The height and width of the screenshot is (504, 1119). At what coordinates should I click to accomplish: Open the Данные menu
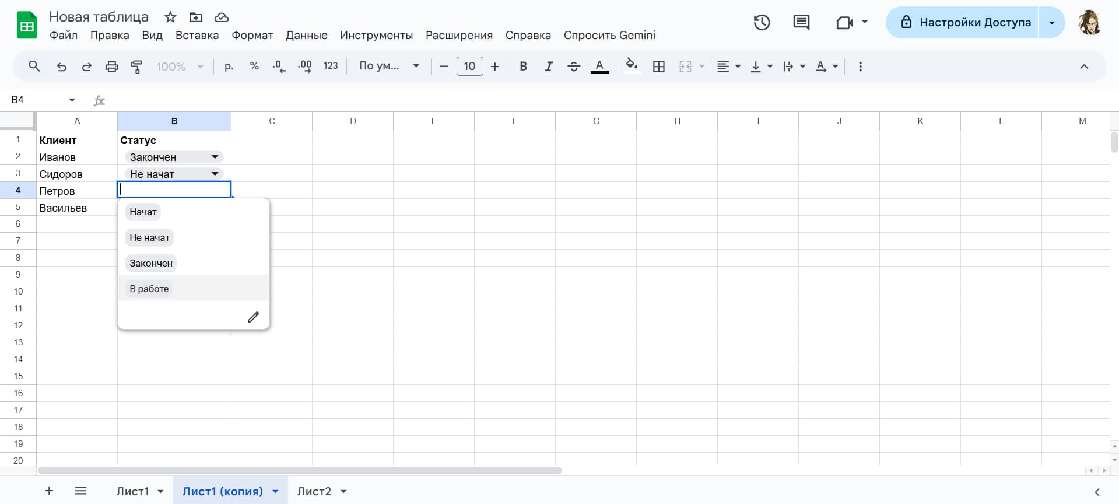[306, 36]
